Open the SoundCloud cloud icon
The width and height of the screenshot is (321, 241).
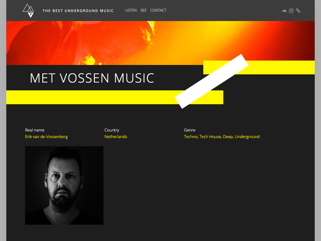point(284,11)
